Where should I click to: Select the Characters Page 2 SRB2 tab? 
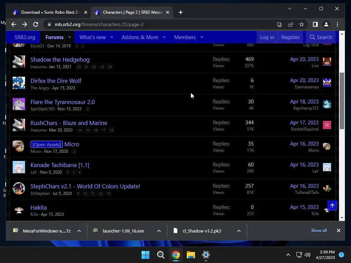(x=132, y=12)
